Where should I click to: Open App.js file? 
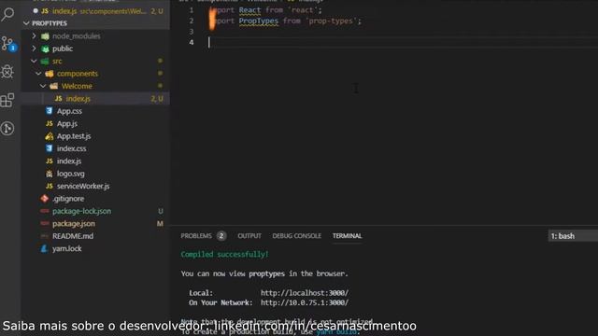click(67, 124)
